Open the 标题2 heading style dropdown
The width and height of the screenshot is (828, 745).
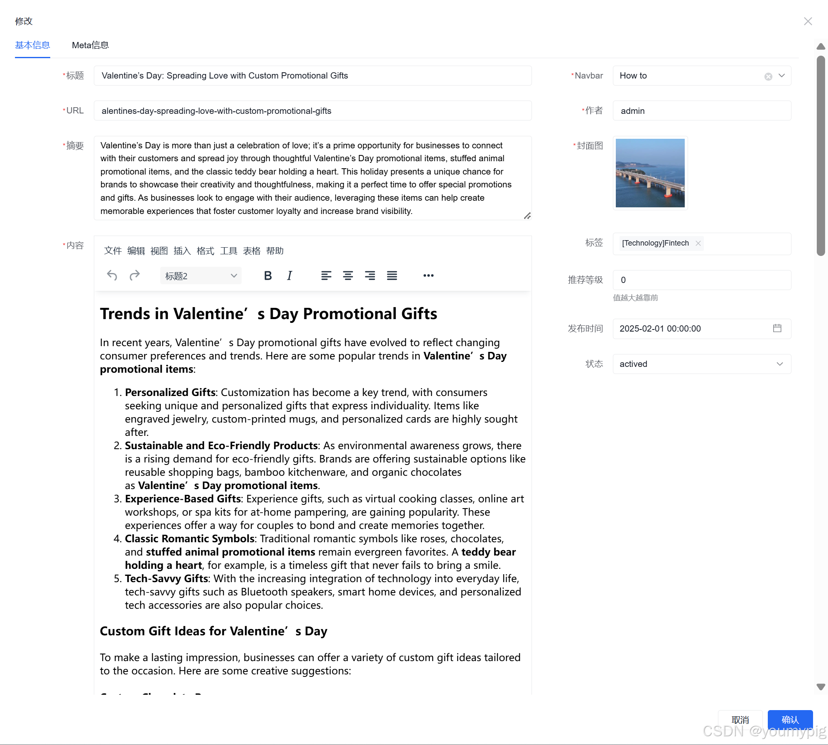pos(201,276)
